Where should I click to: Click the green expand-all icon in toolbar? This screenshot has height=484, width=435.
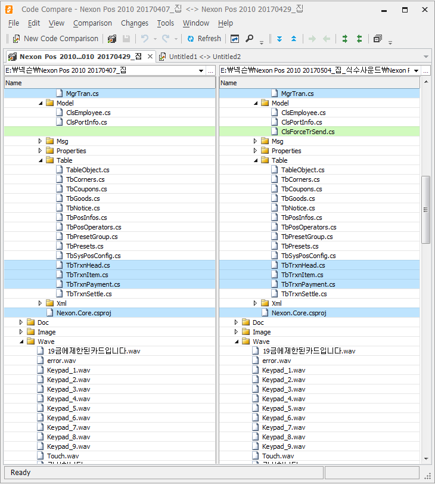[344, 39]
